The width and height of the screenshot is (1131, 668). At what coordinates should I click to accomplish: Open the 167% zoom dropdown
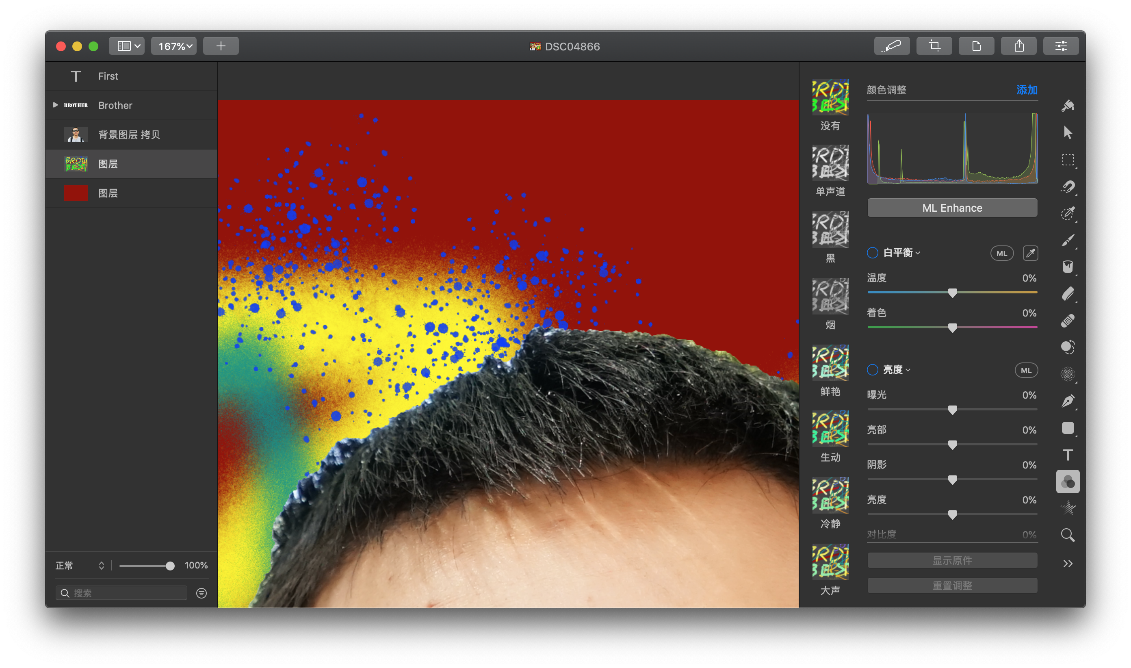click(x=174, y=46)
